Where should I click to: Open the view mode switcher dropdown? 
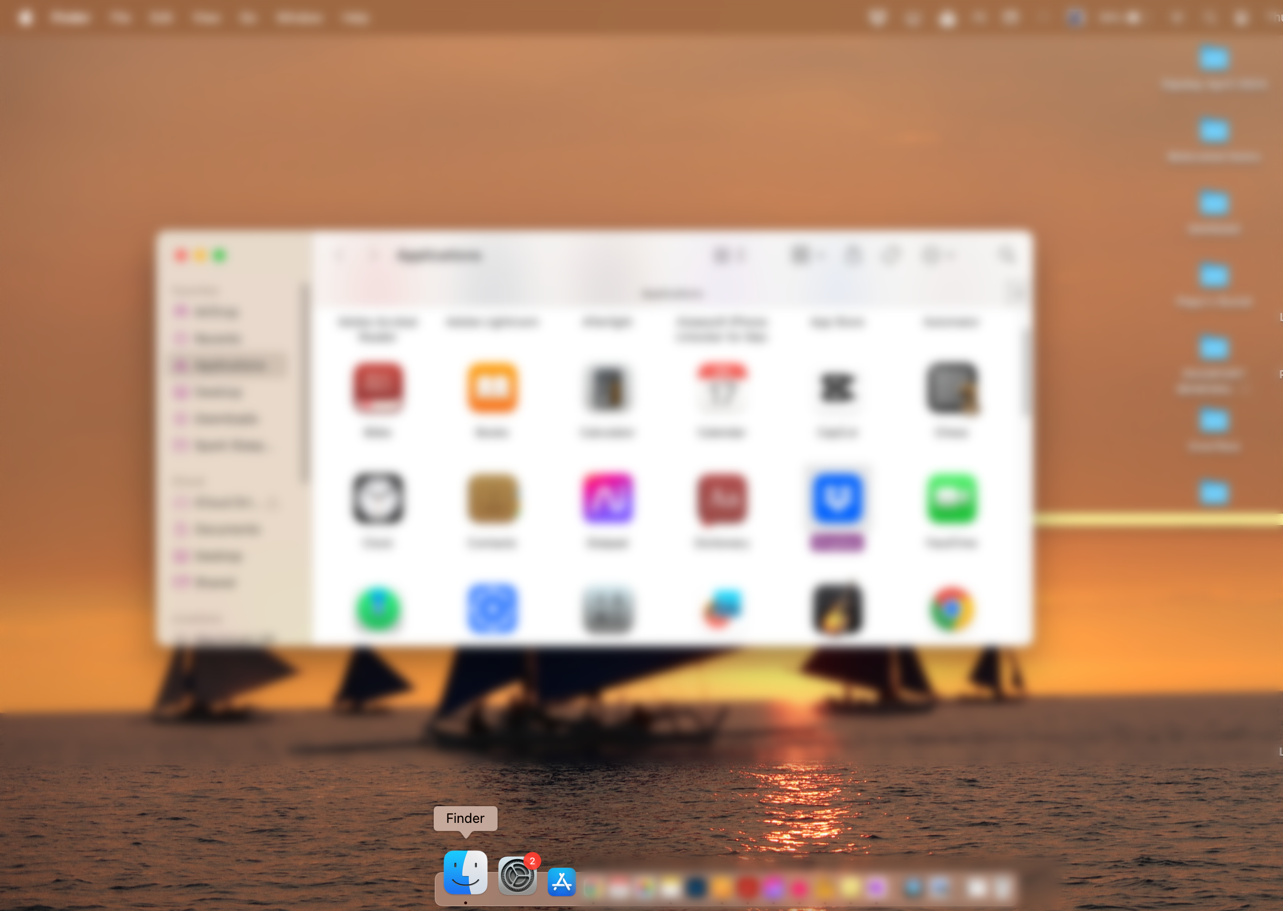coord(729,256)
